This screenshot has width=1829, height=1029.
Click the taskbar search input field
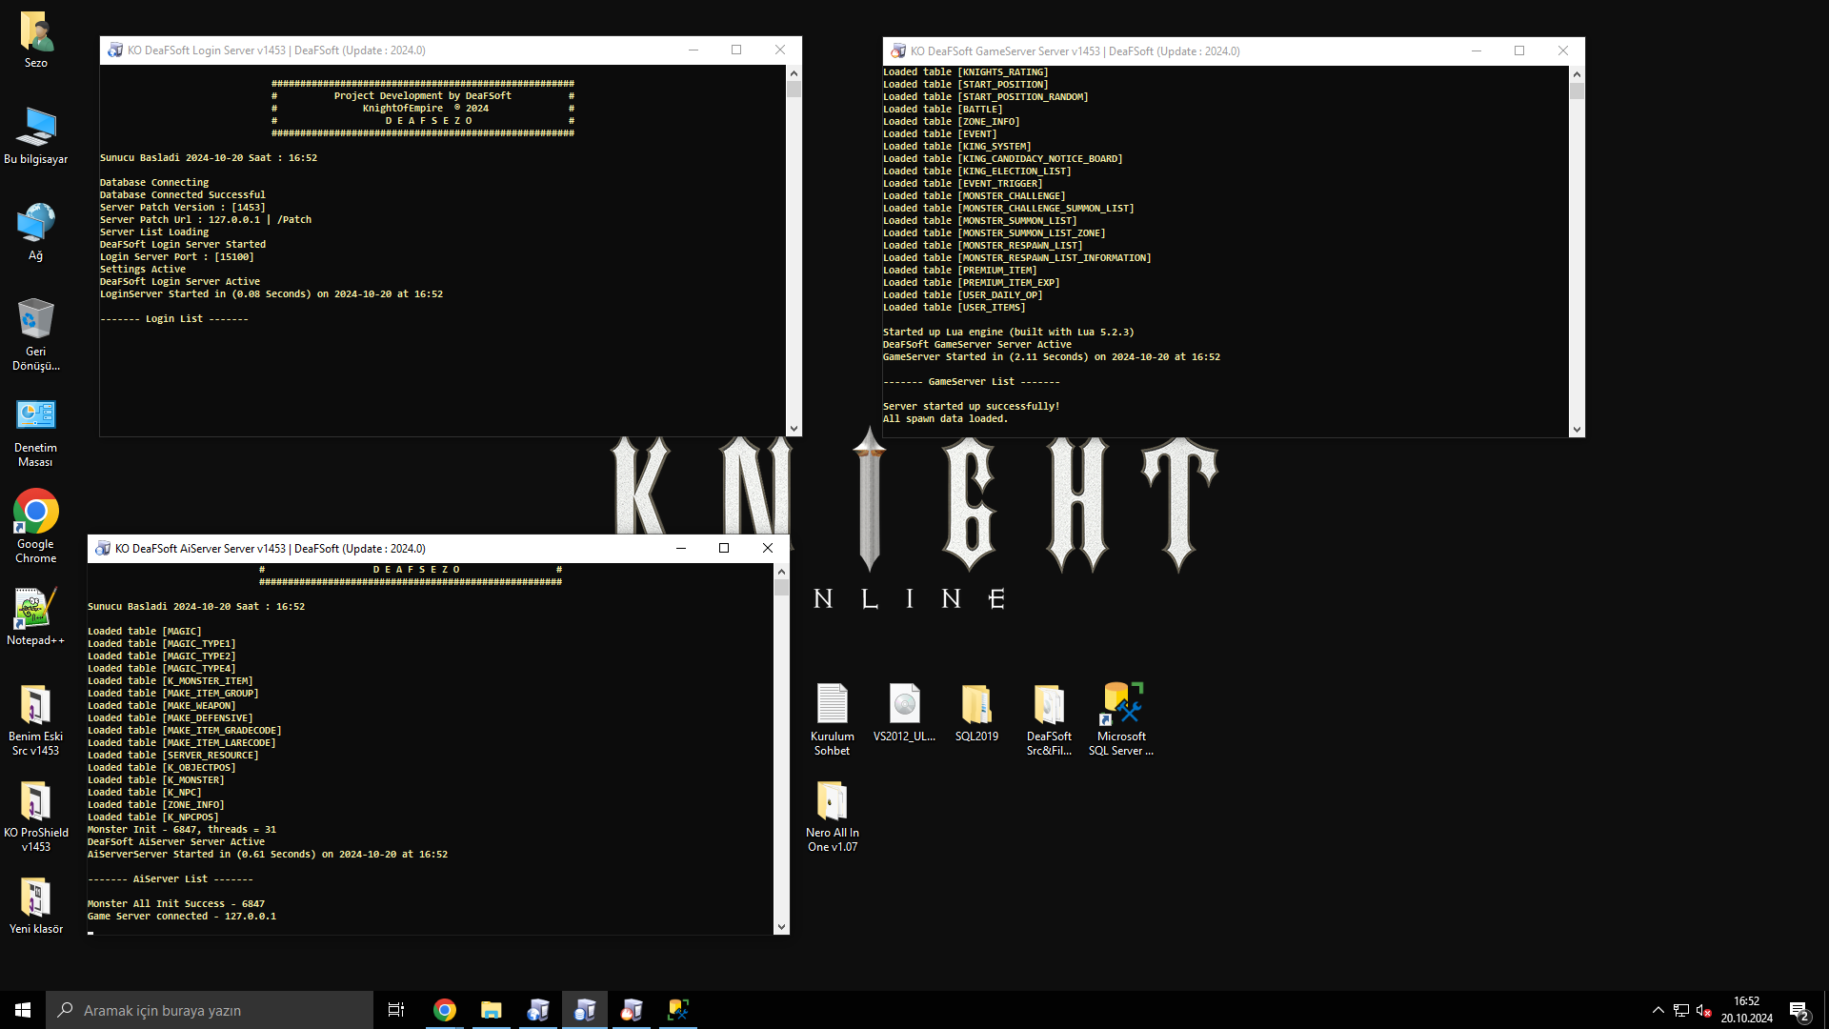(x=210, y=1010)
